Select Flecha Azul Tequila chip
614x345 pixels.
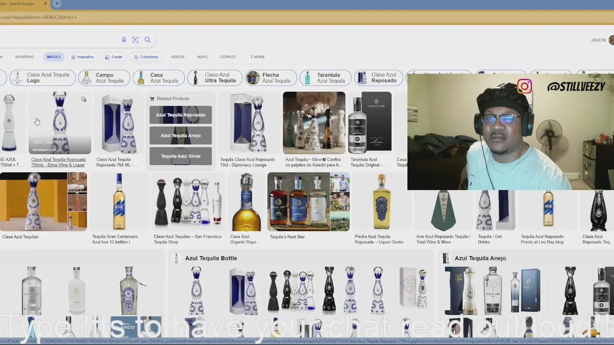click(271, 78)
